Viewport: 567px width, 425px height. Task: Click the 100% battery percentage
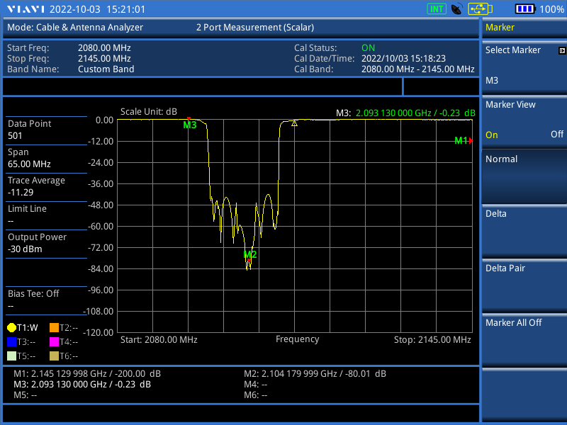point(552,9)
